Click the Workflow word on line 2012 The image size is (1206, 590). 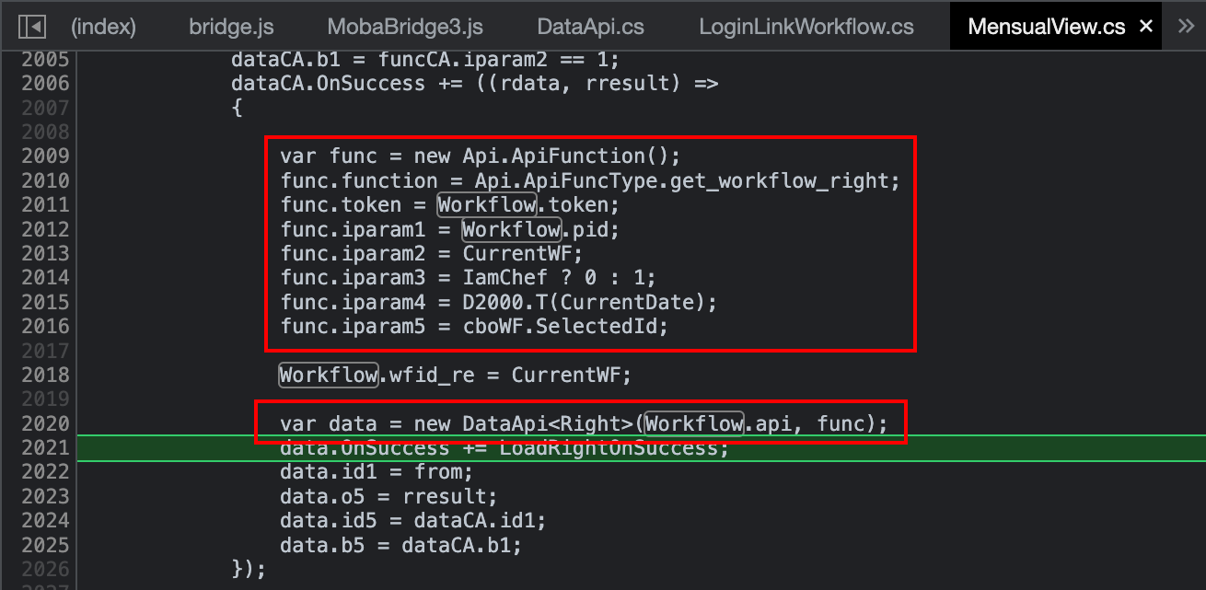coord(511,228)
